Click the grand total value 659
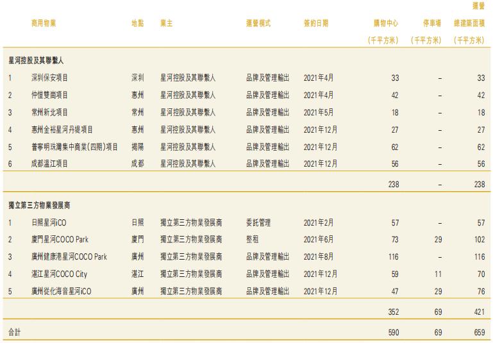 pyautogui.click(x=478, y=332)
